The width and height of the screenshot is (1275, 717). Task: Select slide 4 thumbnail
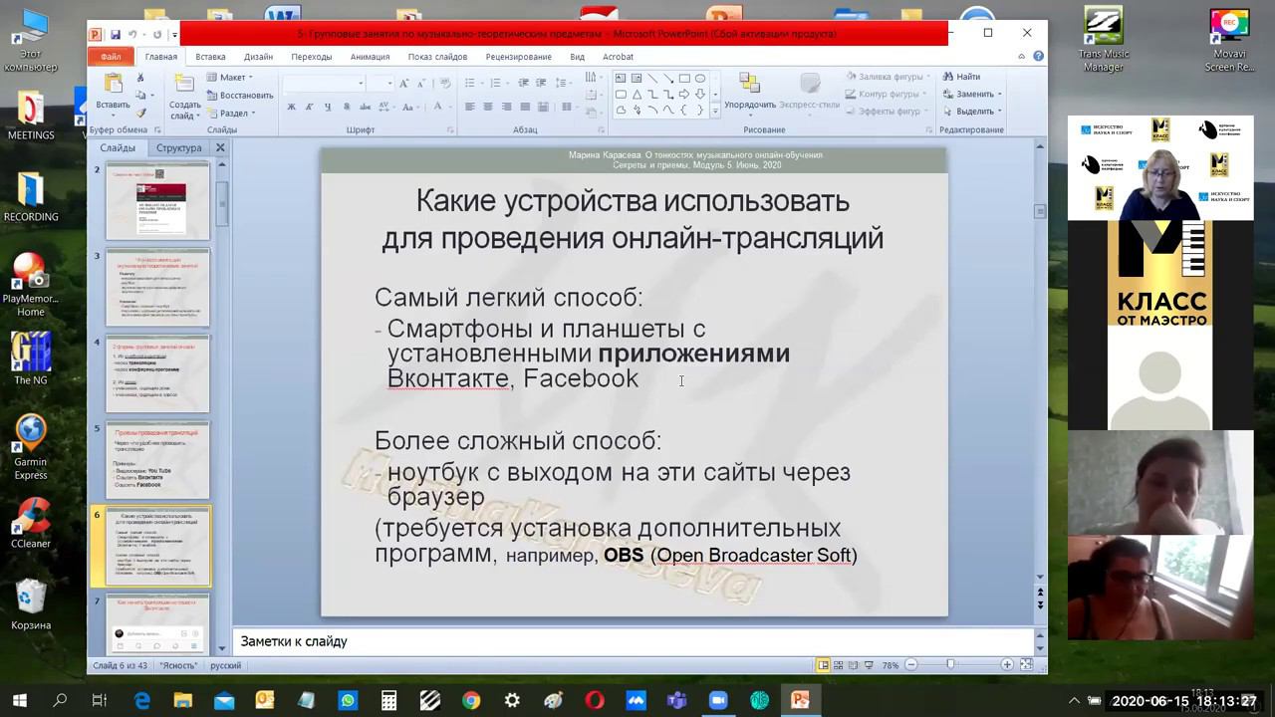click(x=157, y=374)
